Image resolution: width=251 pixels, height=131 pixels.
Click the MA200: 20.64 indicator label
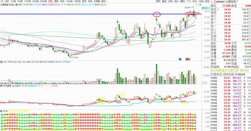87,5
